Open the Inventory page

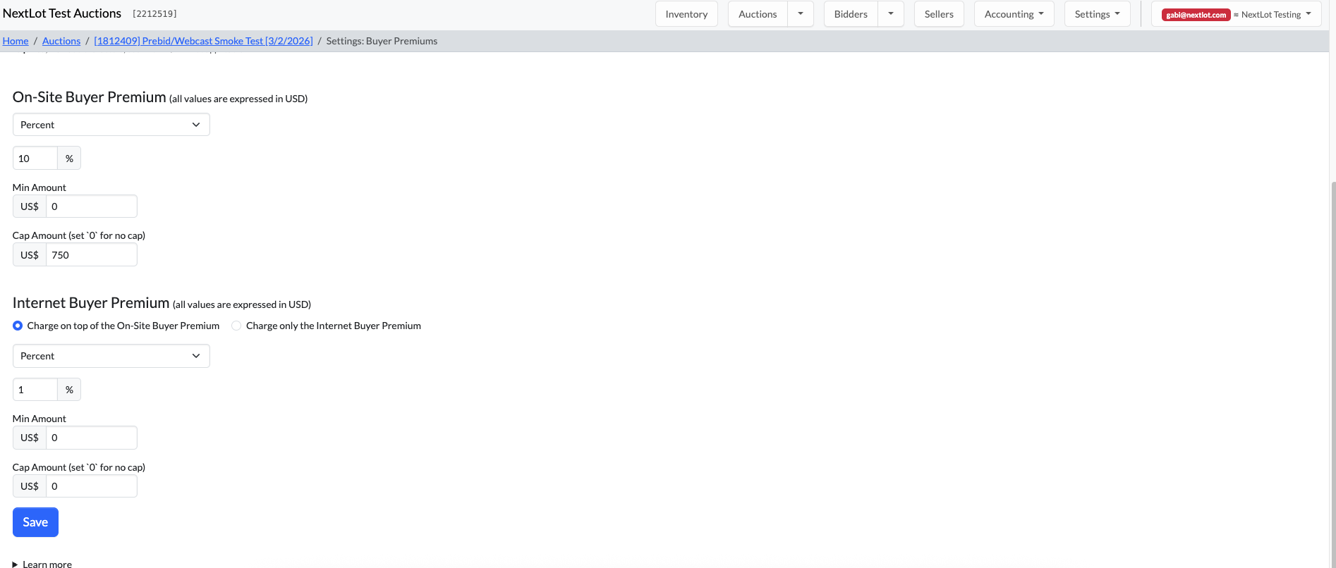[686, 14]
